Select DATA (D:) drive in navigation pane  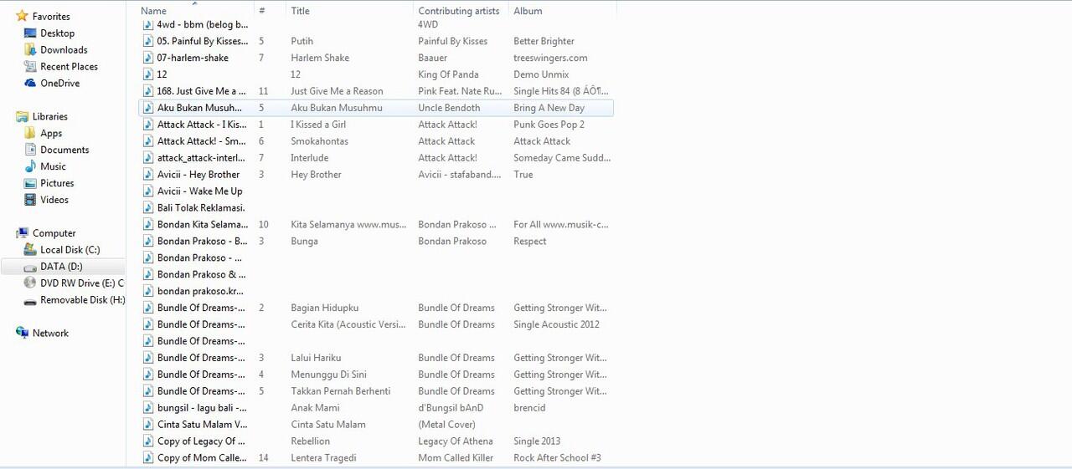61,267
